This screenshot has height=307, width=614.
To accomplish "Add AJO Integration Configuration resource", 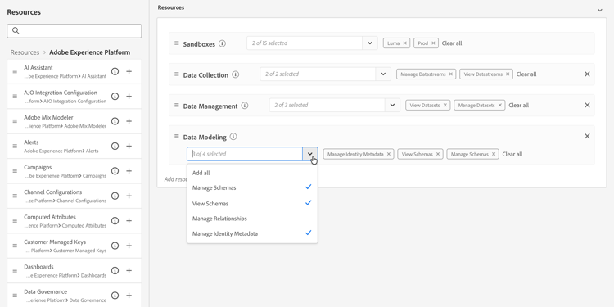I will click(129, 97).
